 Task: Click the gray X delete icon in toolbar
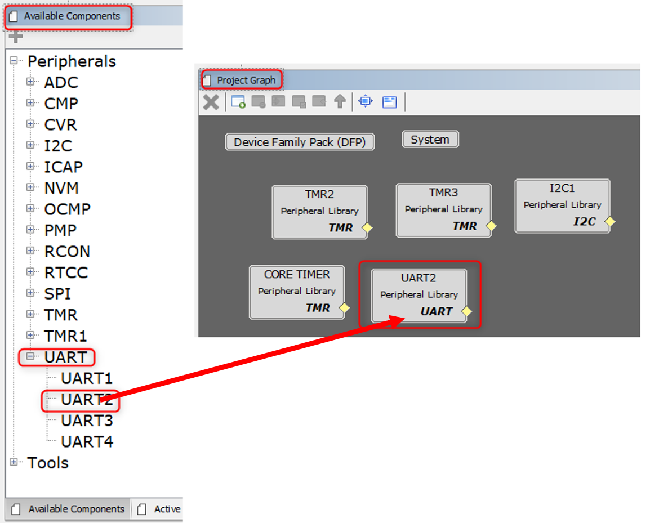211,102
